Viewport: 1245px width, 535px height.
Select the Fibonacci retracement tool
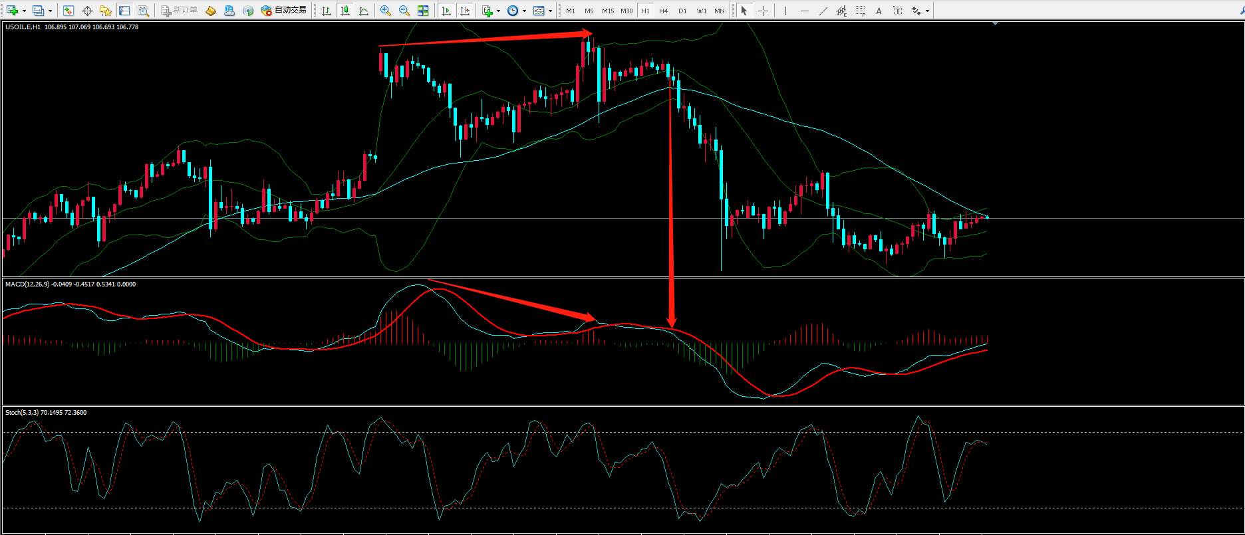click(861, 11)
